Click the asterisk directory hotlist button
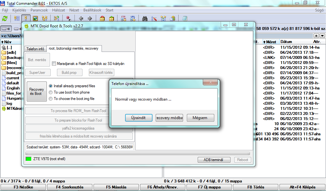Image resolution: width=326 pixels, height=191 pixels. click(x=316, y=36)
